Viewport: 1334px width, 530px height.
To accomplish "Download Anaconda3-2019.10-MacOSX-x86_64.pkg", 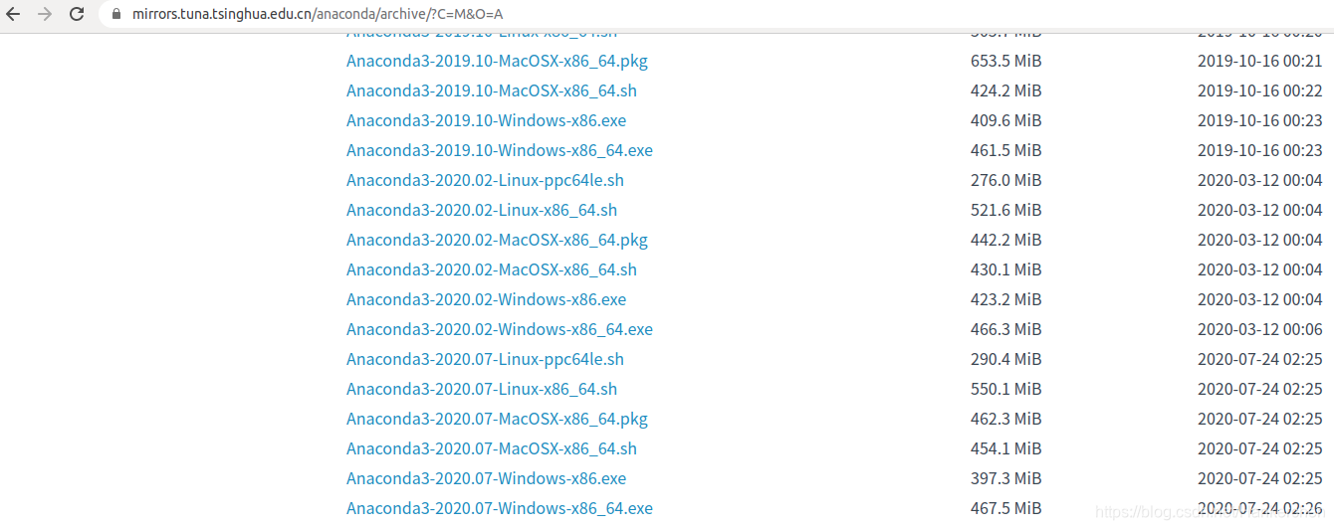I will [x=497, y=61].
